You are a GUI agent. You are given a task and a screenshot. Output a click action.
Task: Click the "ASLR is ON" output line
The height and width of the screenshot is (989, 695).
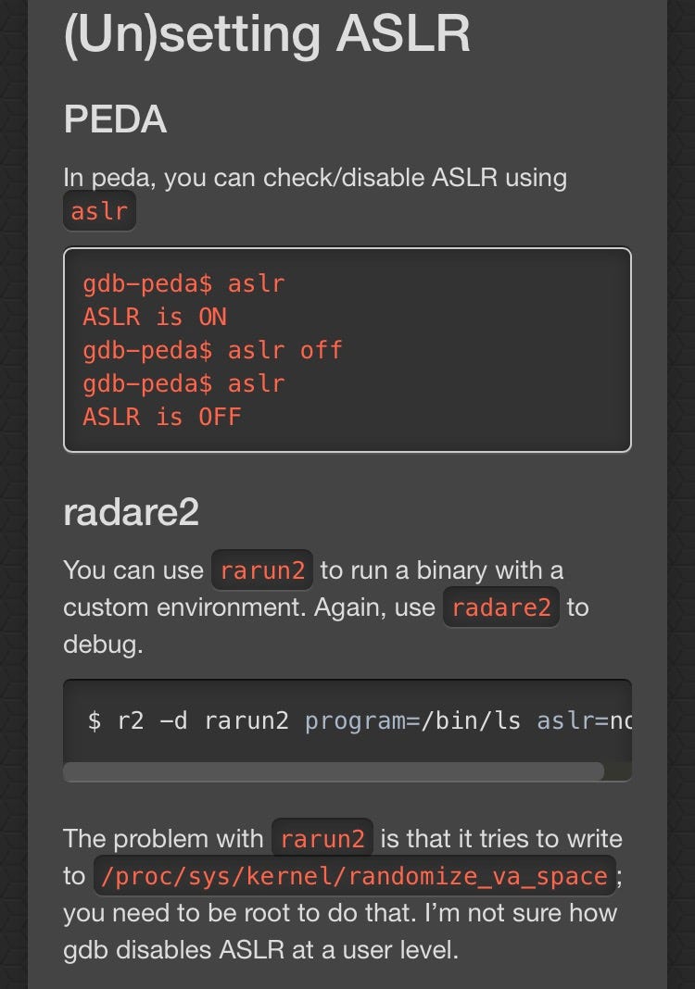click(x=155, y=317)
